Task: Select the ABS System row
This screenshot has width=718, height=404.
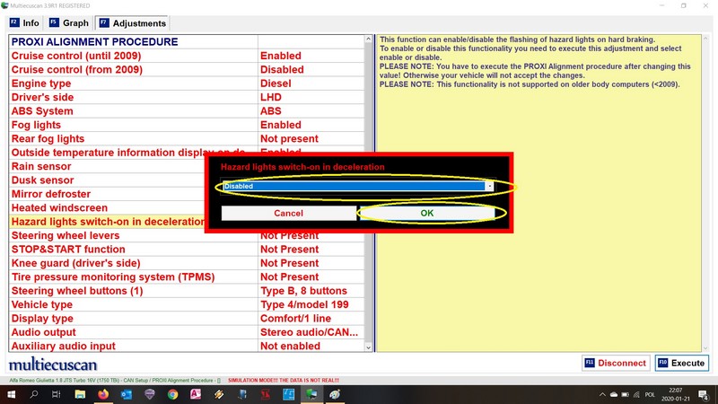Action: pyautogui.click(x=187, y=110)
